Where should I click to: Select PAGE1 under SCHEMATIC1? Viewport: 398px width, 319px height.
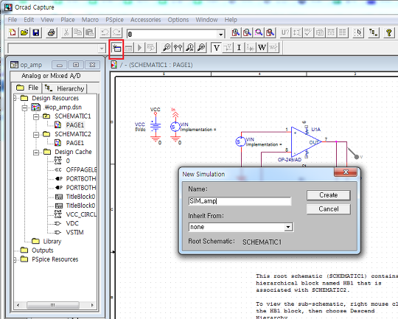[75, 125]
